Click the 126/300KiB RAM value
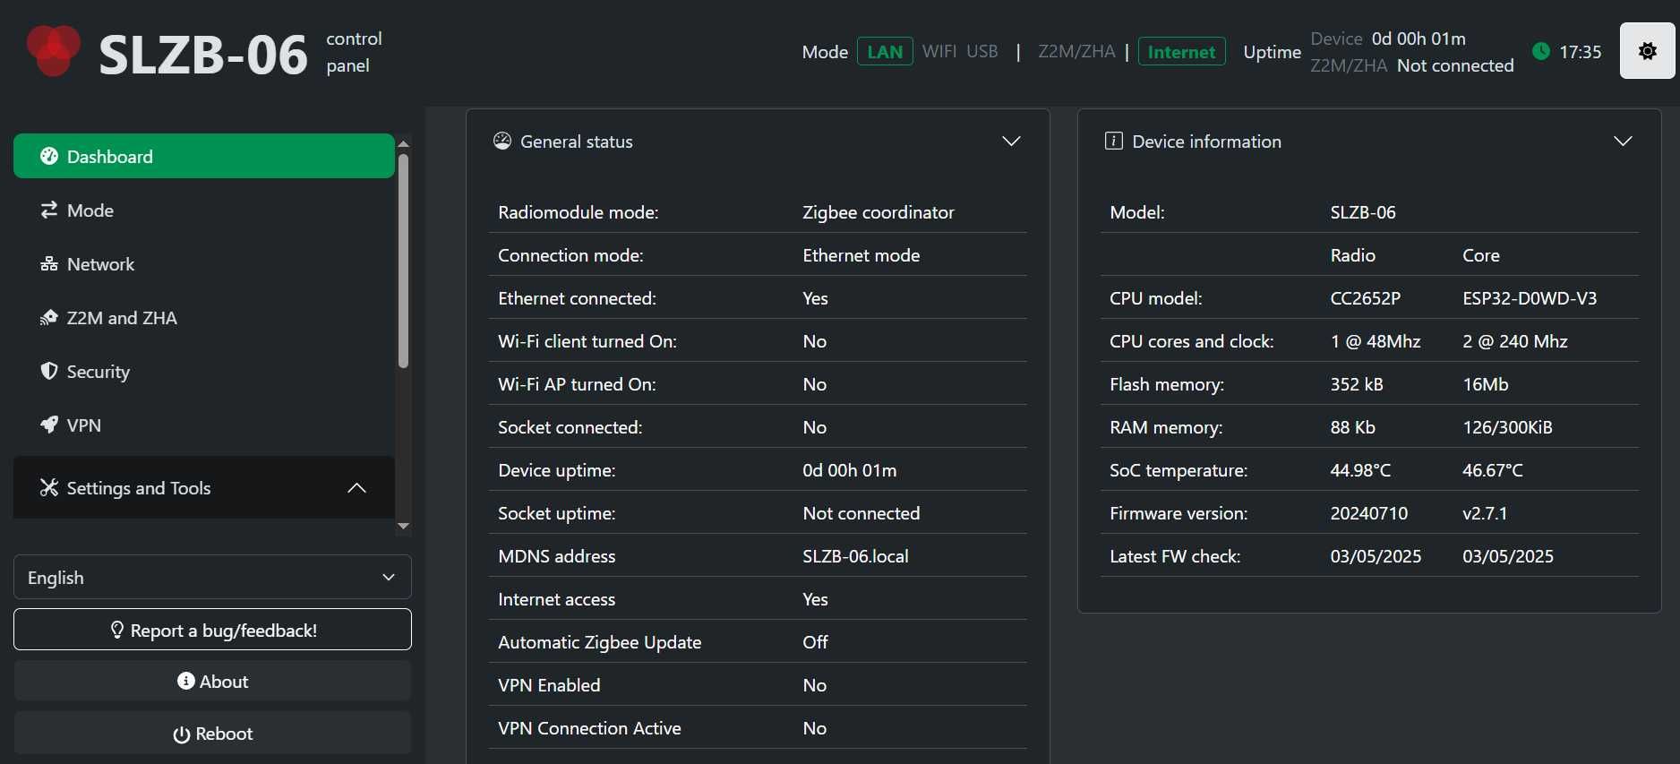Image resolution: width=1680 pixels, height=764 pixels. pos(1507,427)
